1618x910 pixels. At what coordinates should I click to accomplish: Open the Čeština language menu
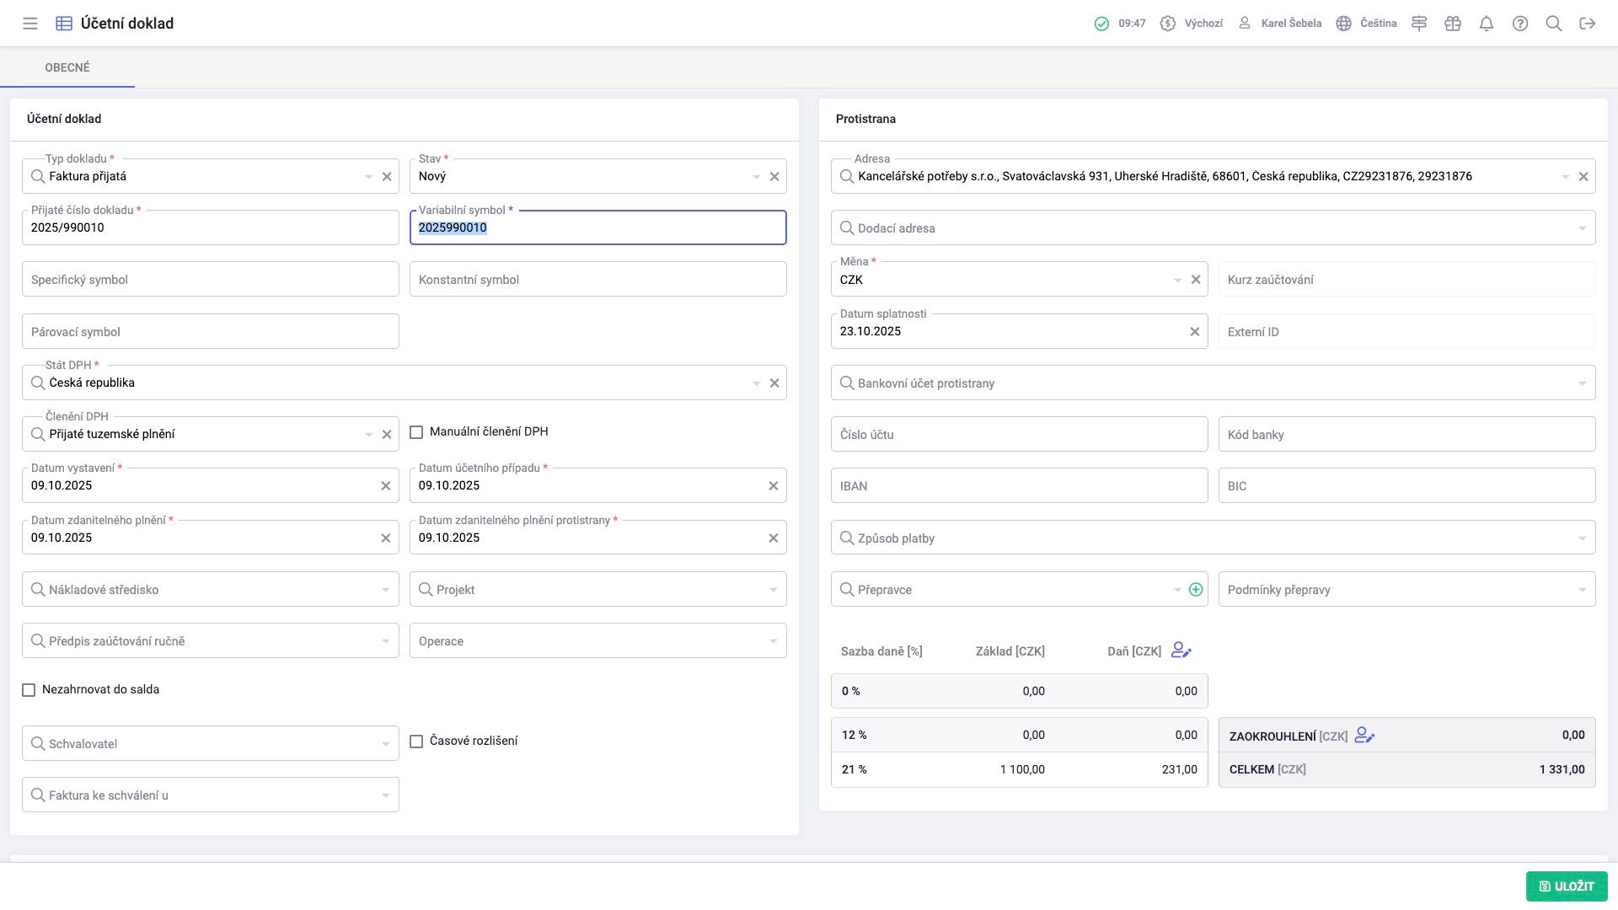(1367, 24)
